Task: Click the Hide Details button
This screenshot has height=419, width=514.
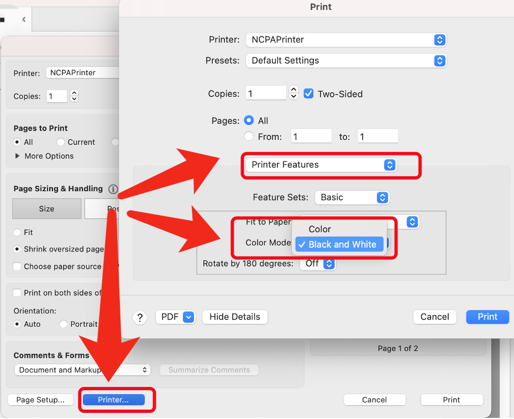Action: [x=235, y=317]
